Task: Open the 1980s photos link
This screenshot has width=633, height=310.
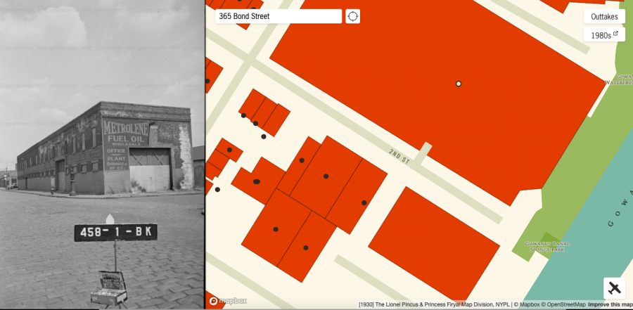Action: (x=604, y=35)
